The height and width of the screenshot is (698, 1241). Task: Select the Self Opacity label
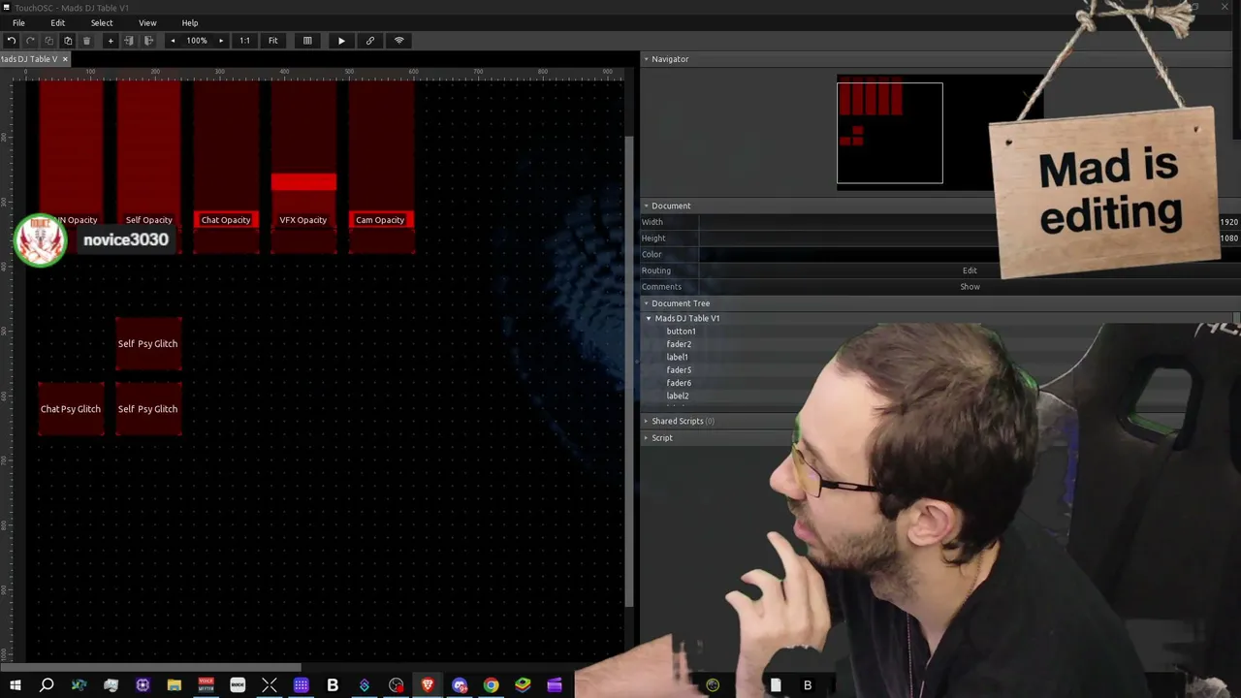coord(148,220)
